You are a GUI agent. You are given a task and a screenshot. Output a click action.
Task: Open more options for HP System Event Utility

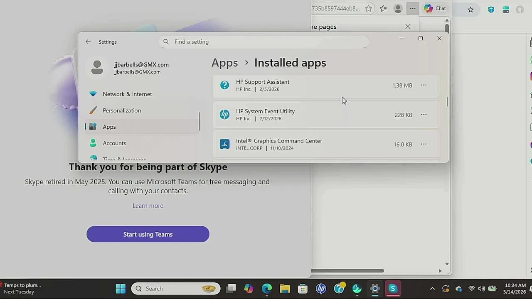[424, 115]
